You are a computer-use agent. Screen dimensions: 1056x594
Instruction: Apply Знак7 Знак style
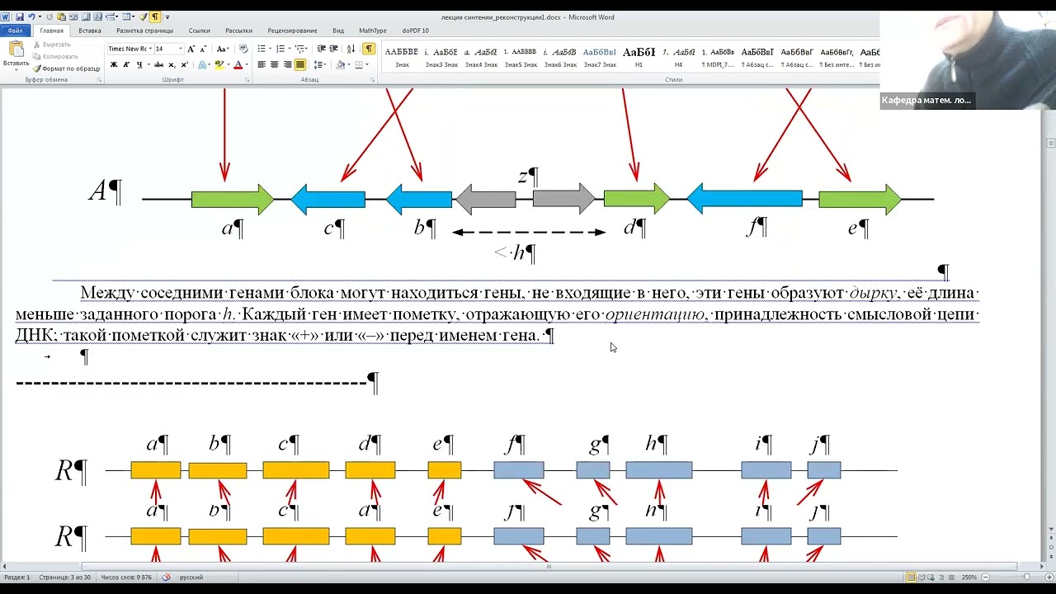pos(600,57)
